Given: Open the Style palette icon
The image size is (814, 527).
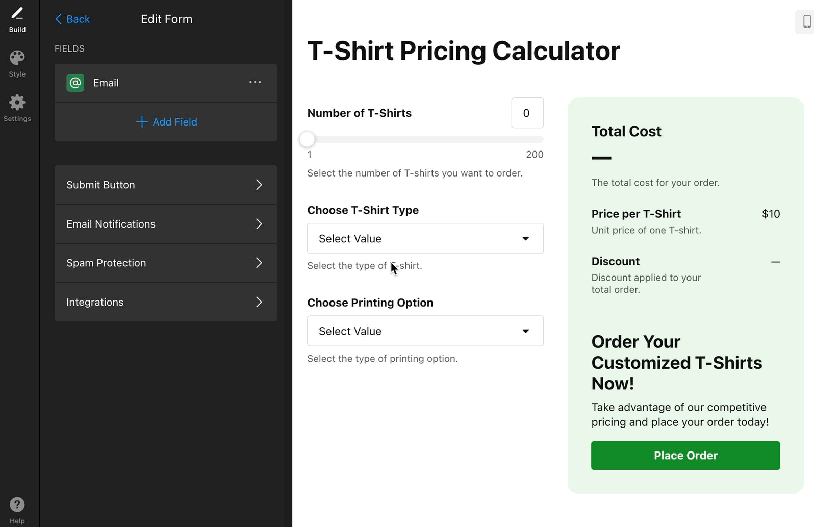Looking at the screenshot, I should pos(17,58).
